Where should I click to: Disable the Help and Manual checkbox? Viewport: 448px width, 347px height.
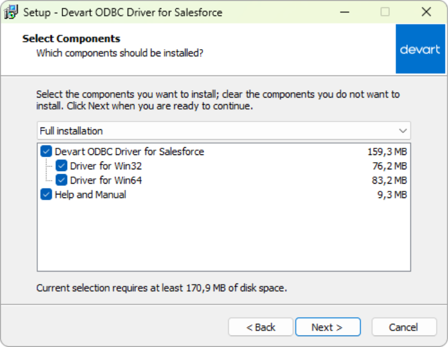[46, 194]
